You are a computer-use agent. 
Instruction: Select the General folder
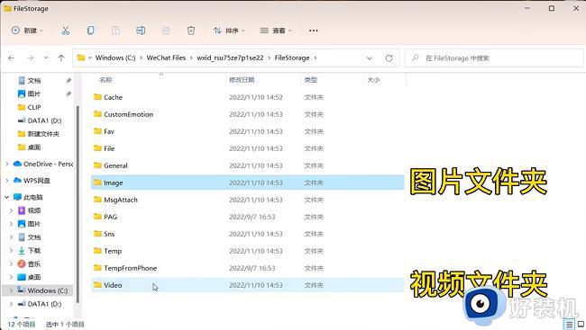pyautogui.click(x=247, y=165)
